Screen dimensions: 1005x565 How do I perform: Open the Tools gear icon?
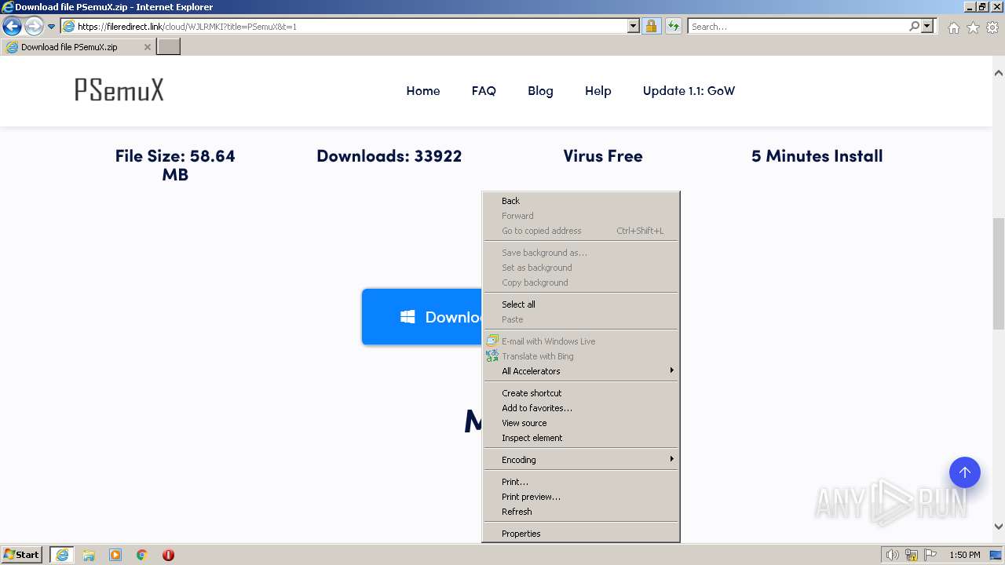pos(992,27)
